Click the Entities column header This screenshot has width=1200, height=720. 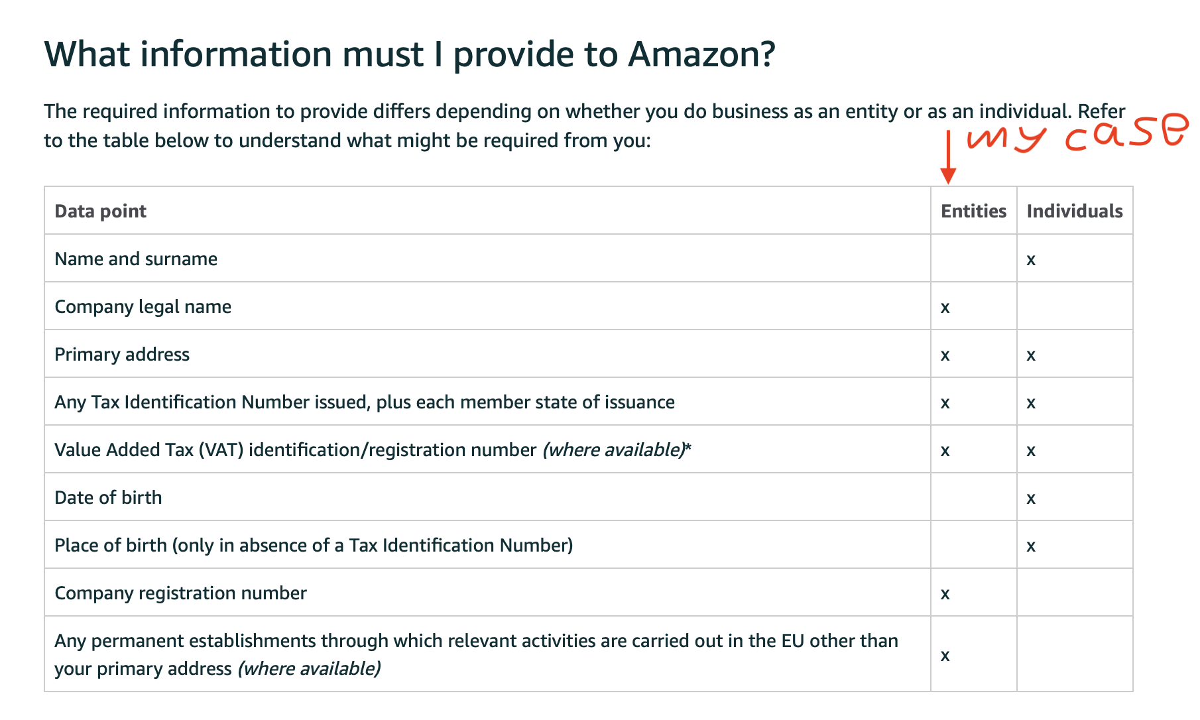click(x=973, y=211)
